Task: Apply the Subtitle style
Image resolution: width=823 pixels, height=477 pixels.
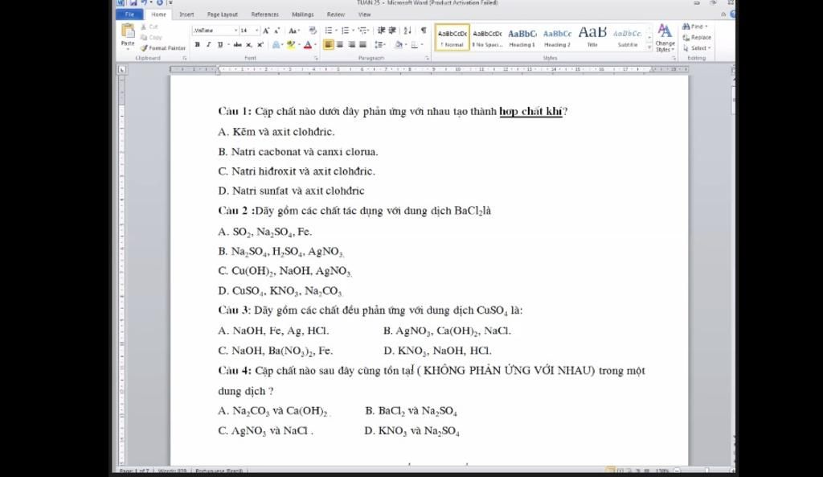Action: 627,38
